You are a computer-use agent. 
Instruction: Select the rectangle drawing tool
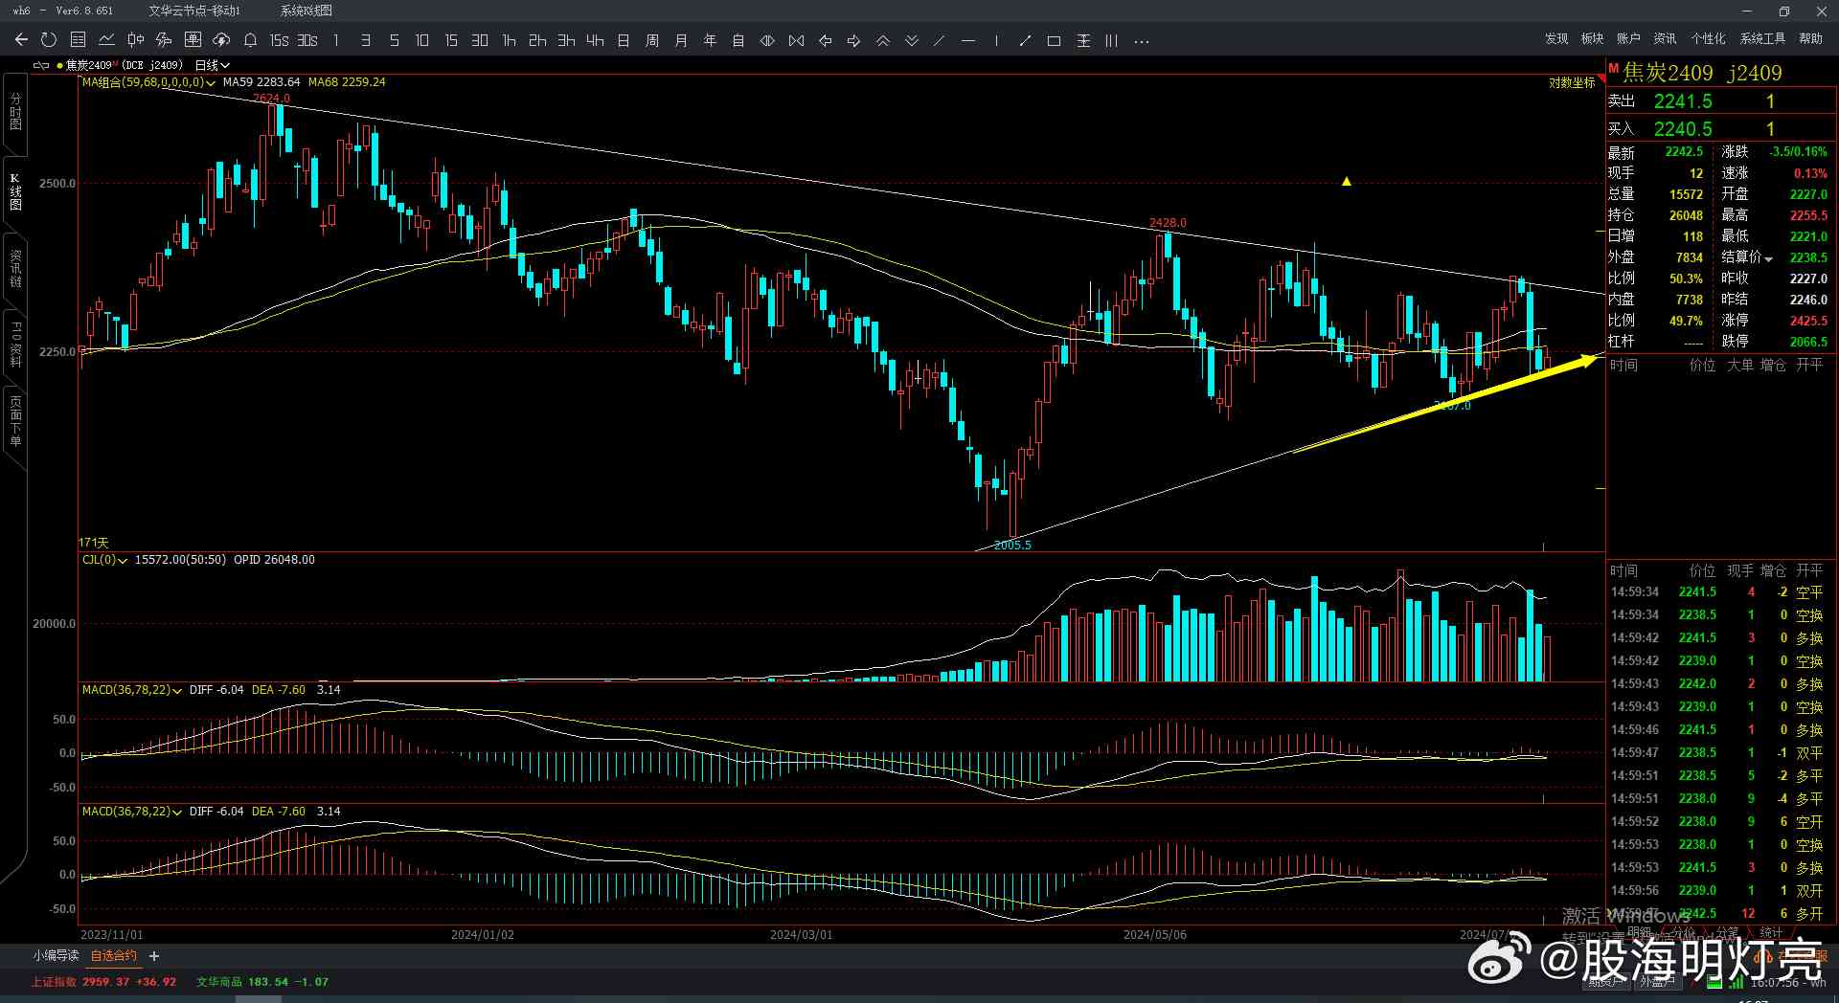pyautogui.click(x=1054, y=40)
